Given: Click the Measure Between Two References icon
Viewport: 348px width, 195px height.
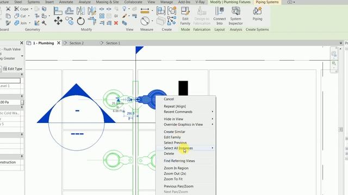Looking at the screenshot, I should coord(145,21).
